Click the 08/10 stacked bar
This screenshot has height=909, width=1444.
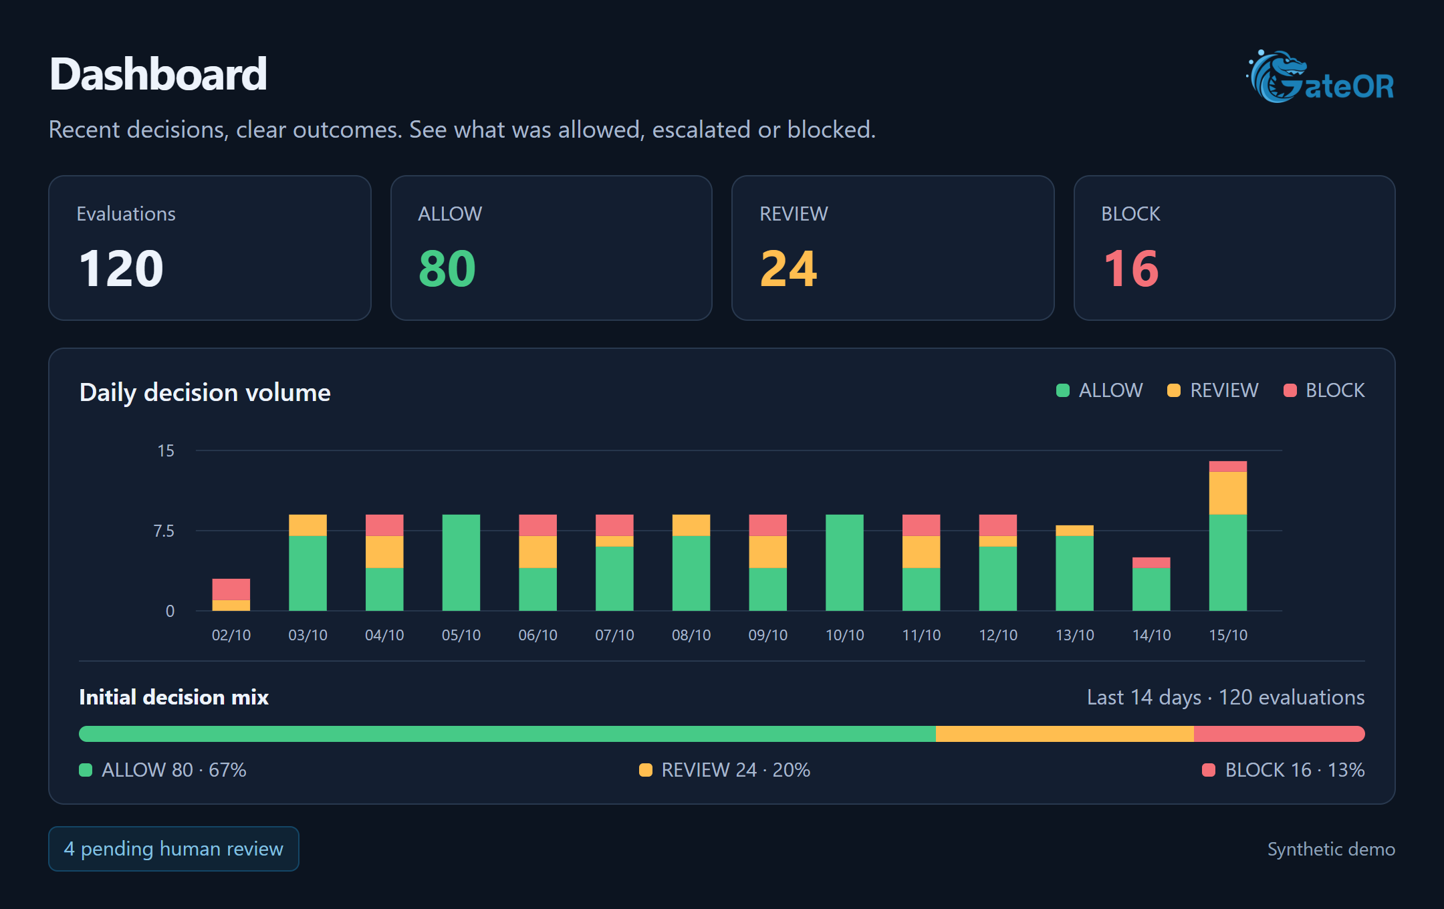tap(691, 563)
